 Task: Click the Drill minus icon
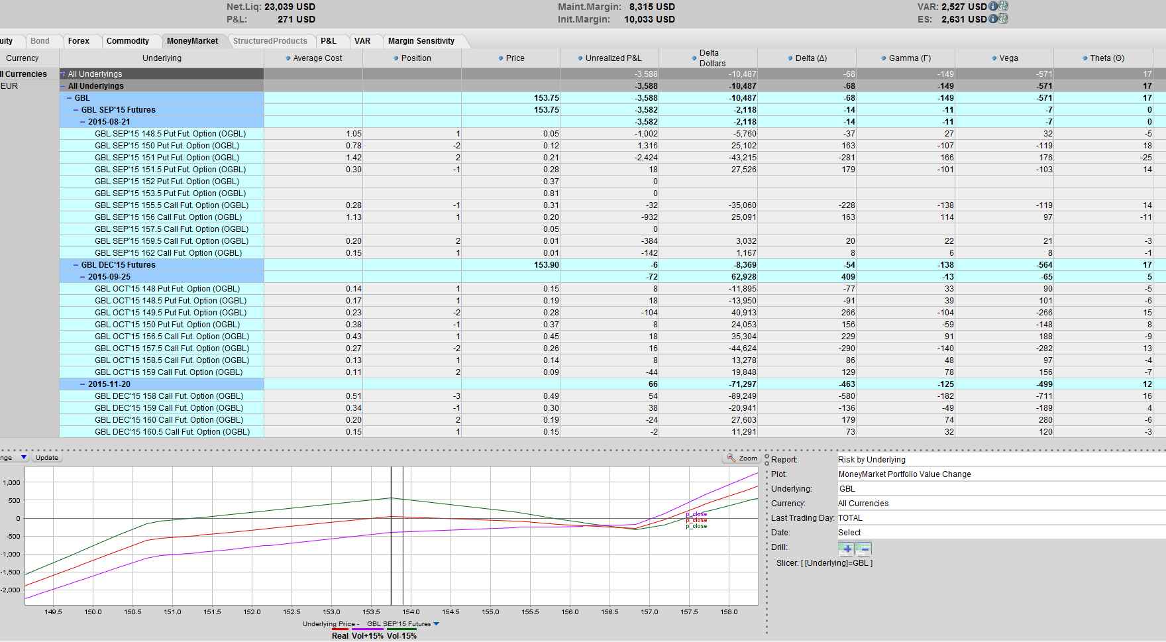863,549
